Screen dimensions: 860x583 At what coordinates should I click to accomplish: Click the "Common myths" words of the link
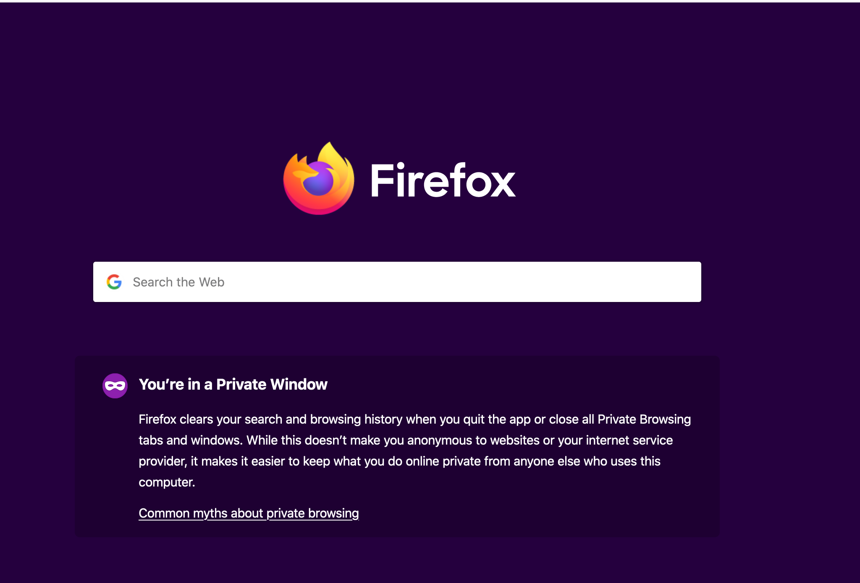click(x=183, y=513)
